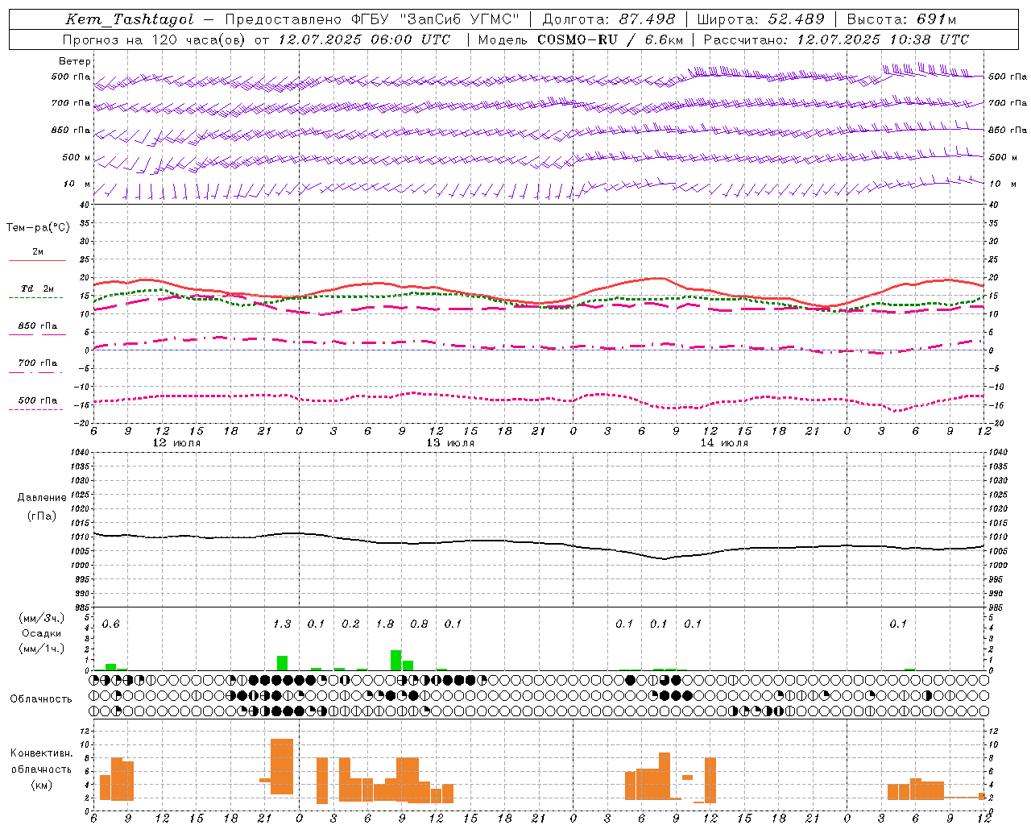Click the 'Td 2м' dew point legend entry

coord(37,288)
